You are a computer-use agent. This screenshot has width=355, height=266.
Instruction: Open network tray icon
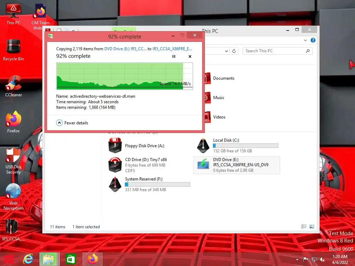coord(314,259)
